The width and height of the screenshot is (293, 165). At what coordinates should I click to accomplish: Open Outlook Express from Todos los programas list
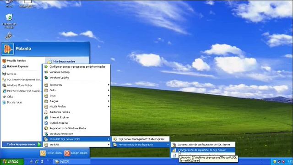click(76, 123)
